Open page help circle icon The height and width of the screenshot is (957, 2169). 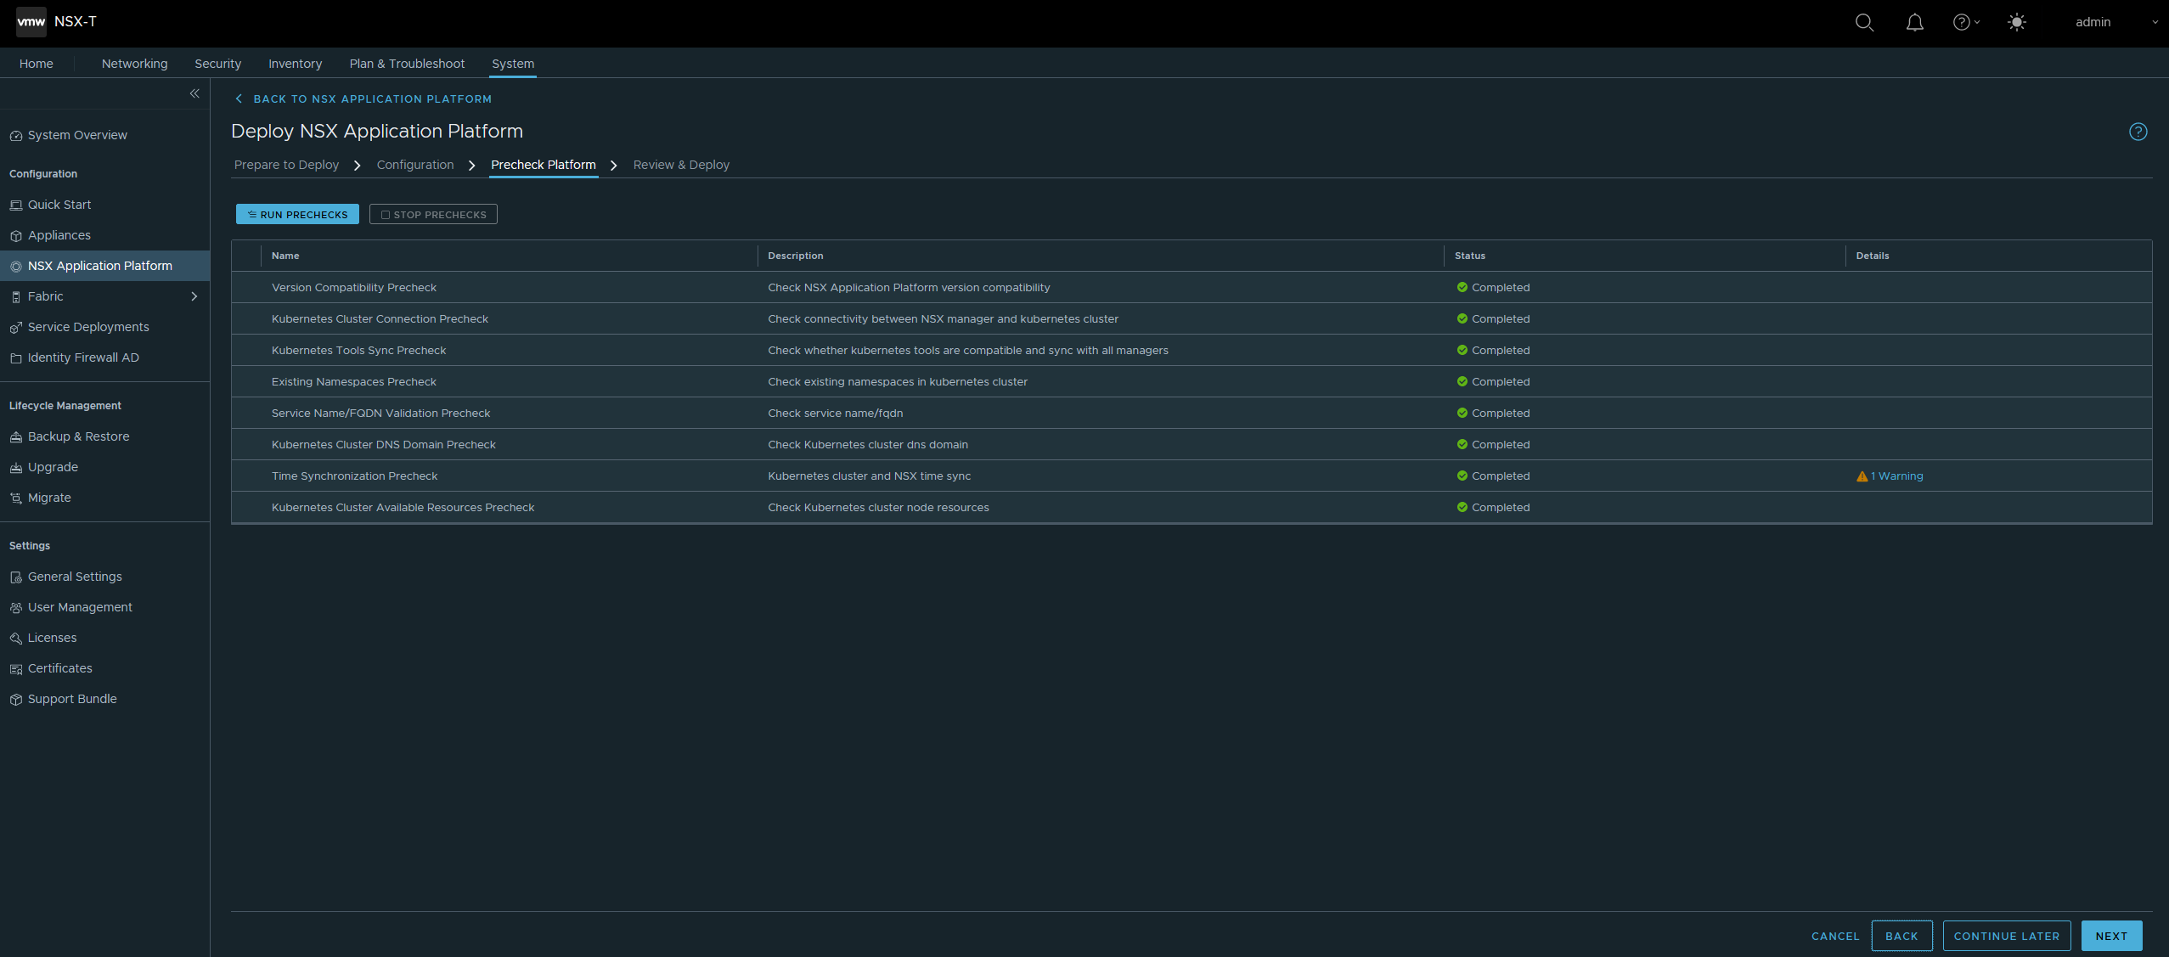[2138, 132]
